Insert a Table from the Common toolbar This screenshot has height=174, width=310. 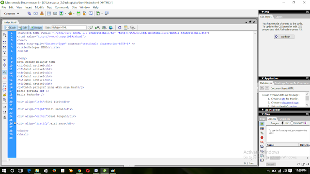click(49, 14)
